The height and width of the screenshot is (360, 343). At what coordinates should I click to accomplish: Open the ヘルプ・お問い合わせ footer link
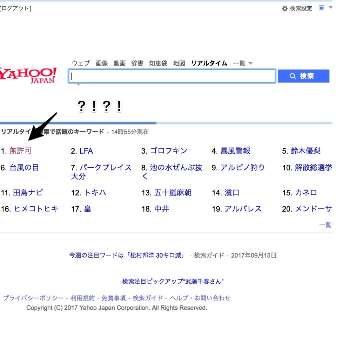200,298
